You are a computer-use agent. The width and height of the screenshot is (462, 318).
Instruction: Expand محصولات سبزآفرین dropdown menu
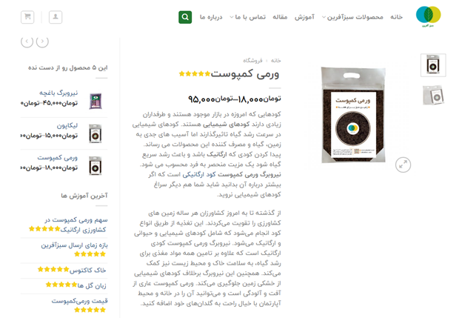point(352,17)
